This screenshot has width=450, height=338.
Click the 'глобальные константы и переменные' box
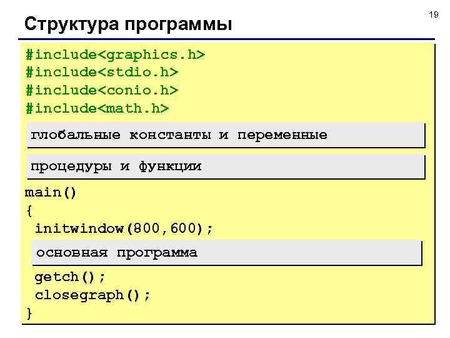coord(226,135)
